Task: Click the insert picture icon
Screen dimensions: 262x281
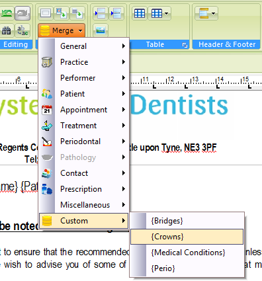Action: [x=101, y=30]
